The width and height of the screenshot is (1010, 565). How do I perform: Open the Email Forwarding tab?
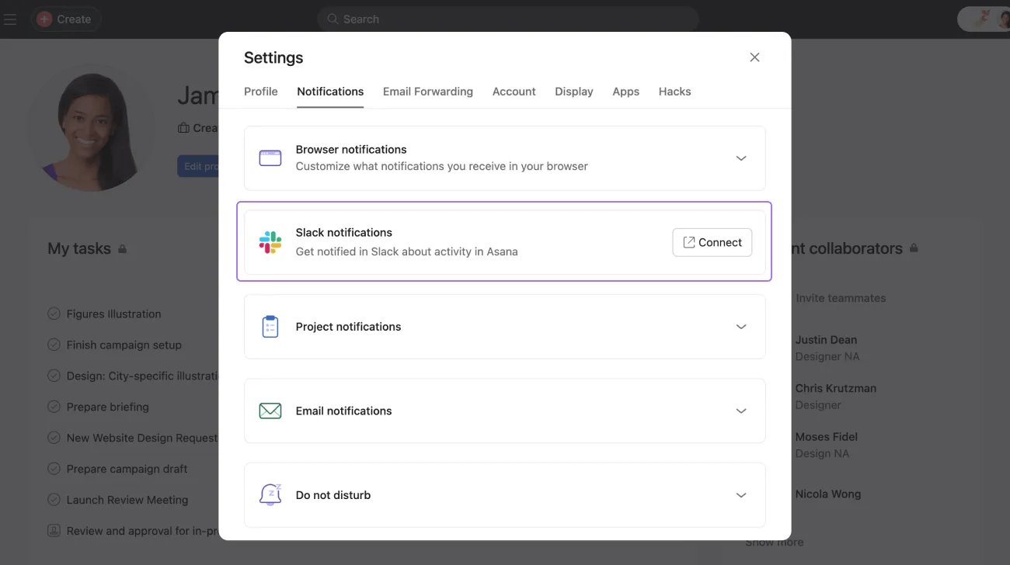click(427, 91)
